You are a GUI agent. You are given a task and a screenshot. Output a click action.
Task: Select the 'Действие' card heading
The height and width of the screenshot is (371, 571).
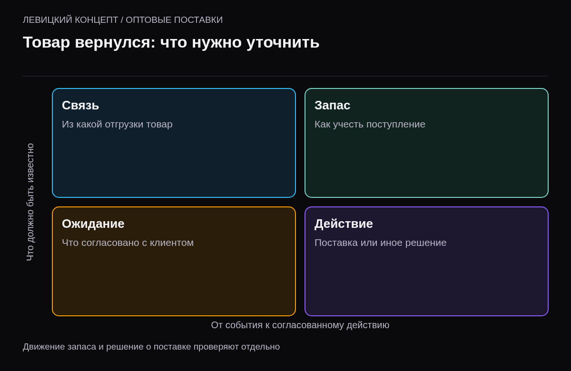pyautogui.click(x=344, y=224)
